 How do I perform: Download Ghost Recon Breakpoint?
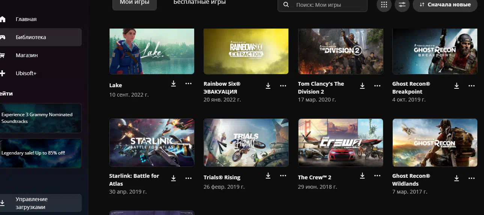(457, 86)
